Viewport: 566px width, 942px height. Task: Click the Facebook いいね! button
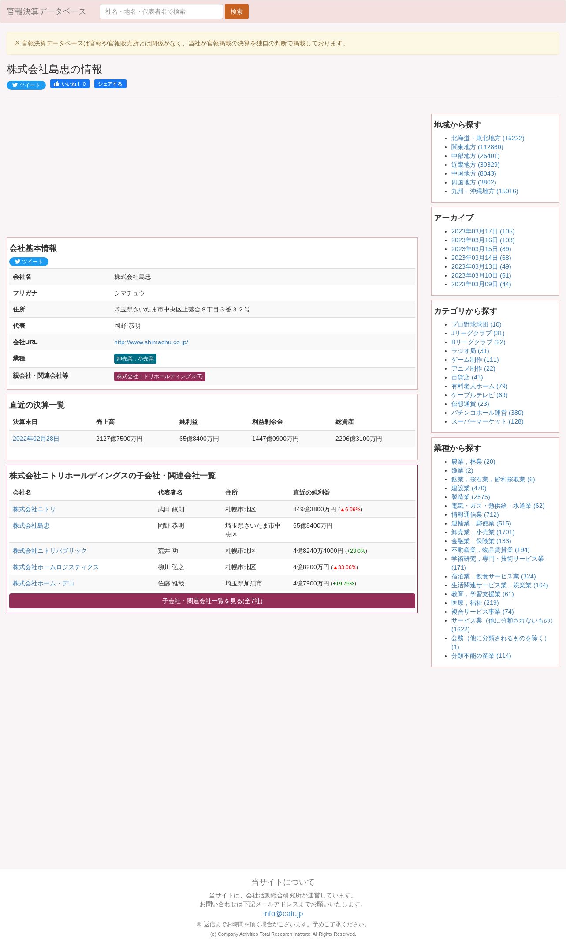(x=70, y=84)
